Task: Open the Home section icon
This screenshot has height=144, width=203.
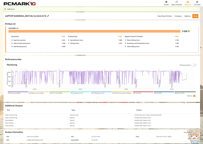Action: pyautogui.click(x=166, y=3)
